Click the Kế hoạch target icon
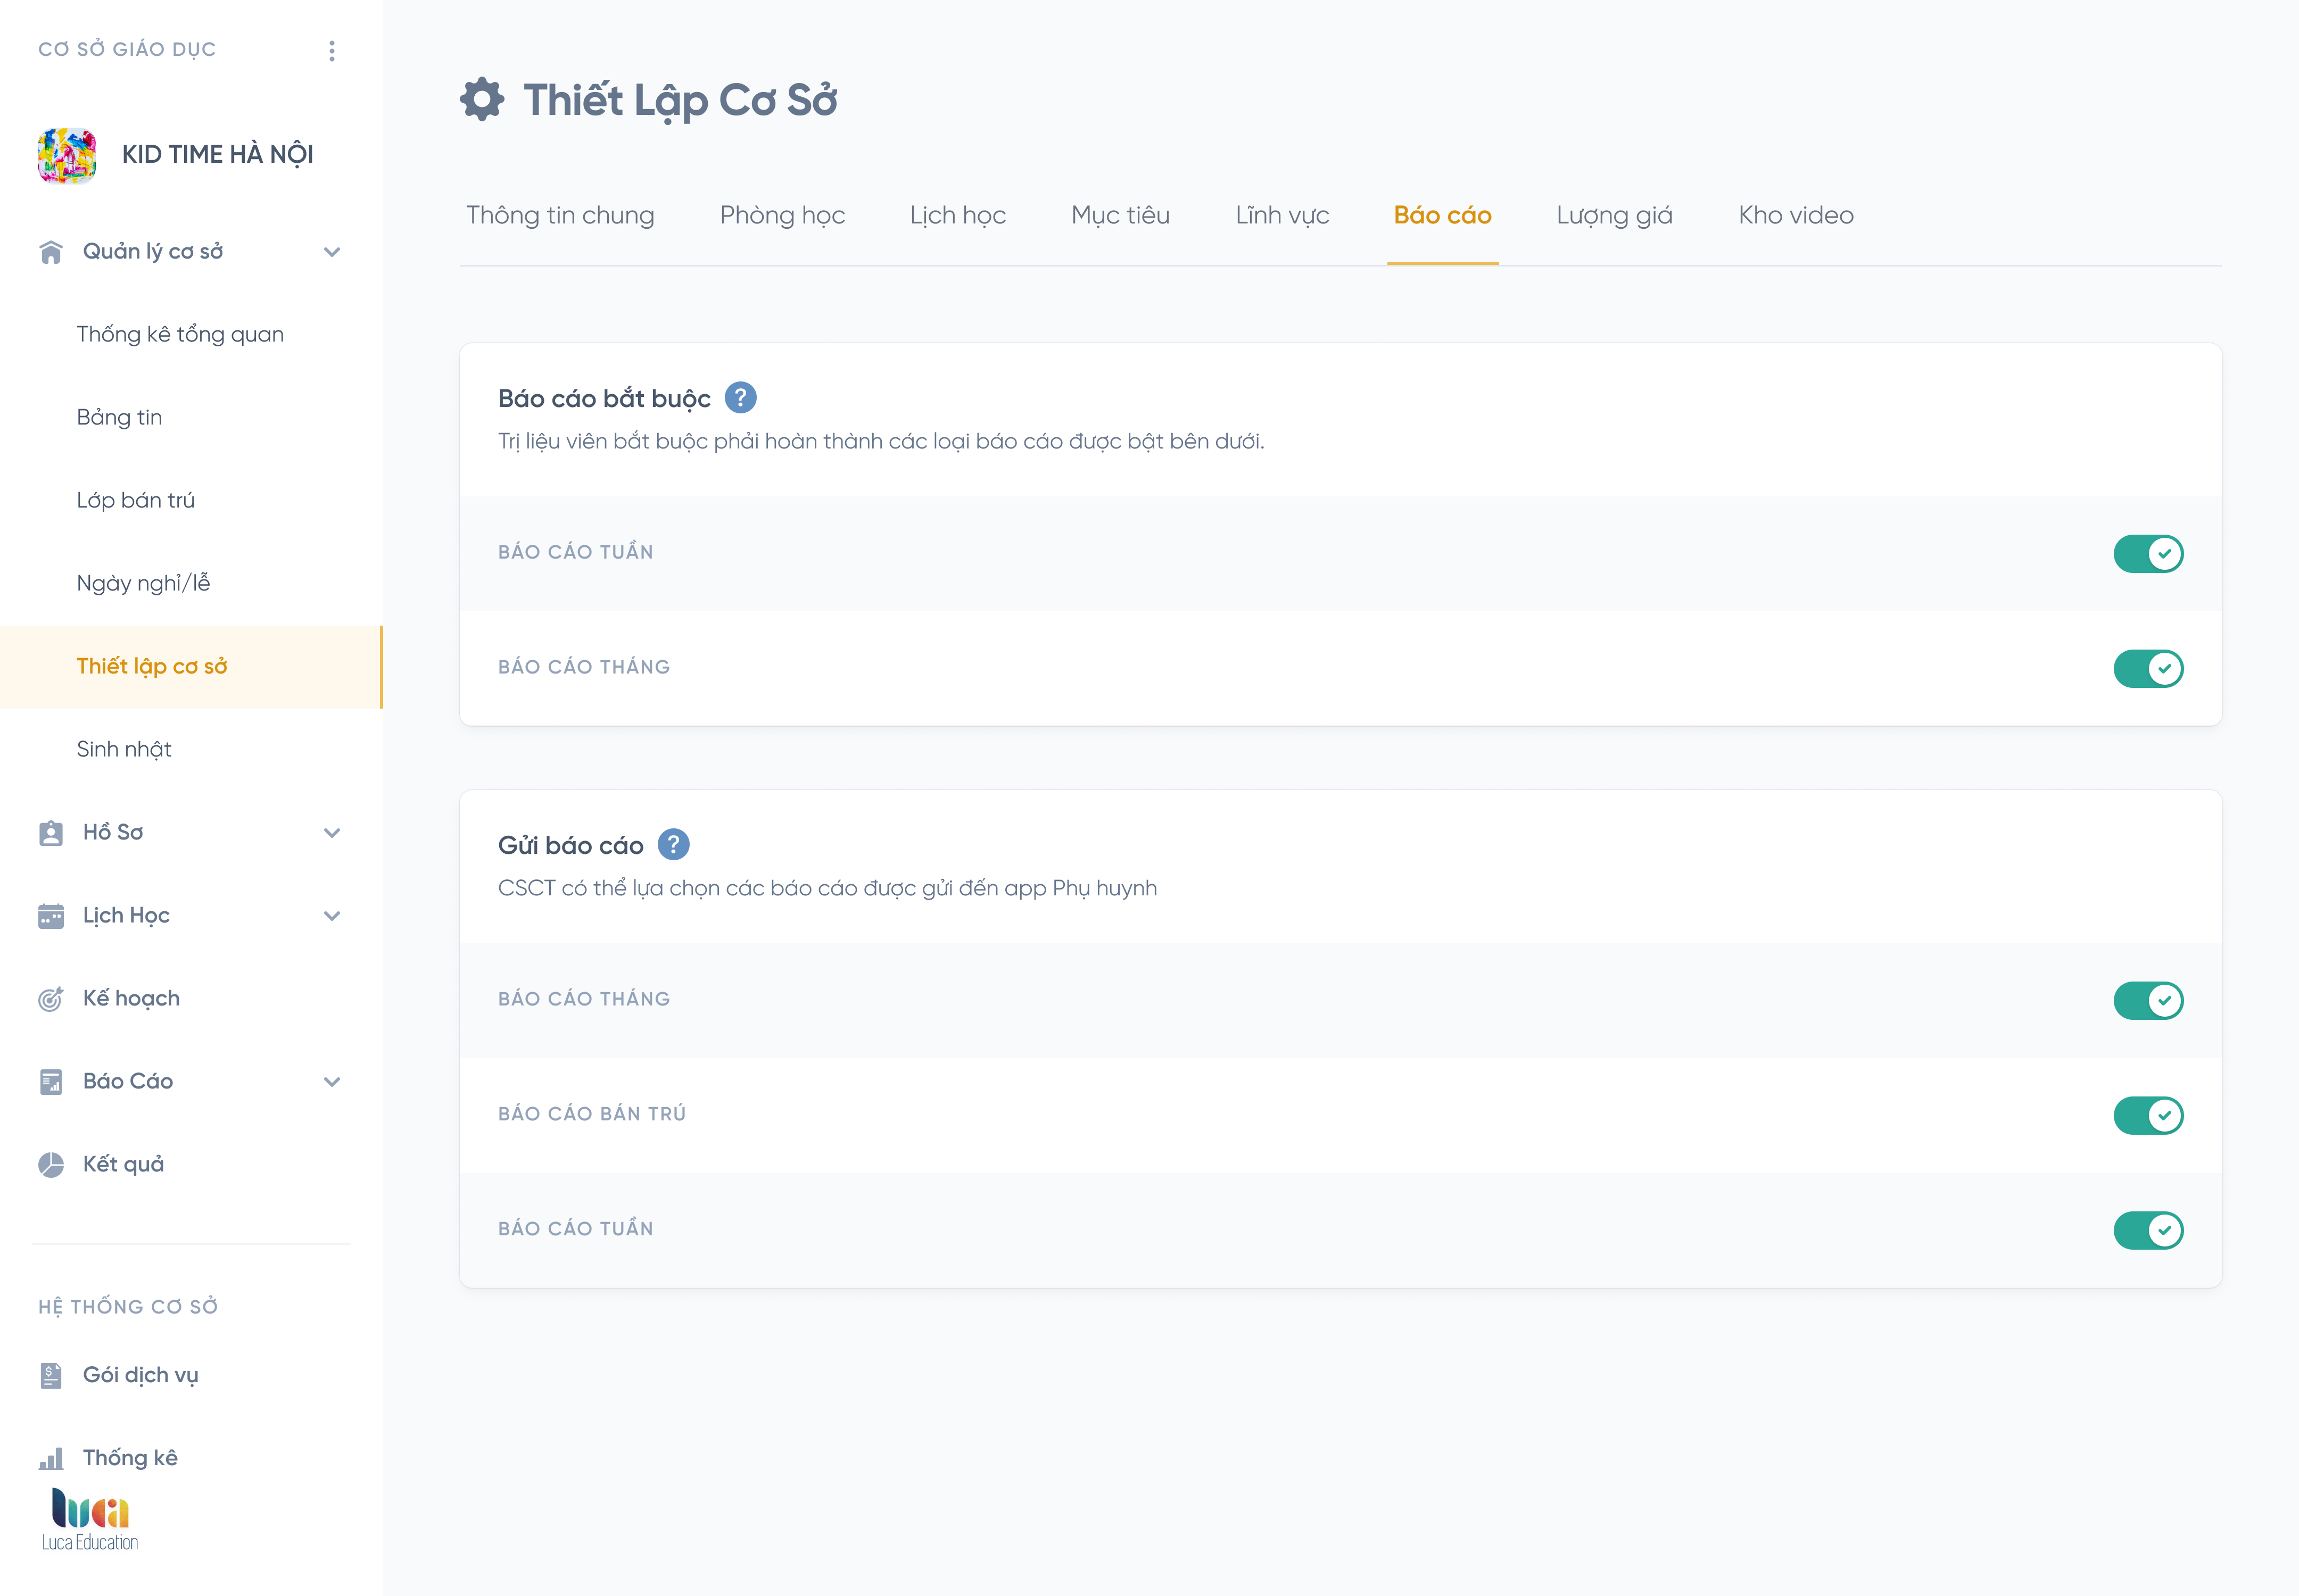Image resolution: width=2299 pixels, height=1596 pixels. coord(51,999)
